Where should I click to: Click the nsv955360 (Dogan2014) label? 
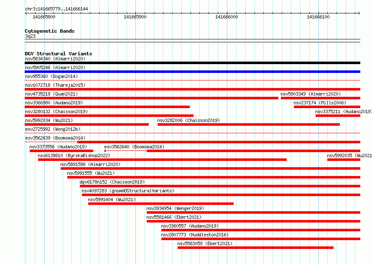point(51,76)
